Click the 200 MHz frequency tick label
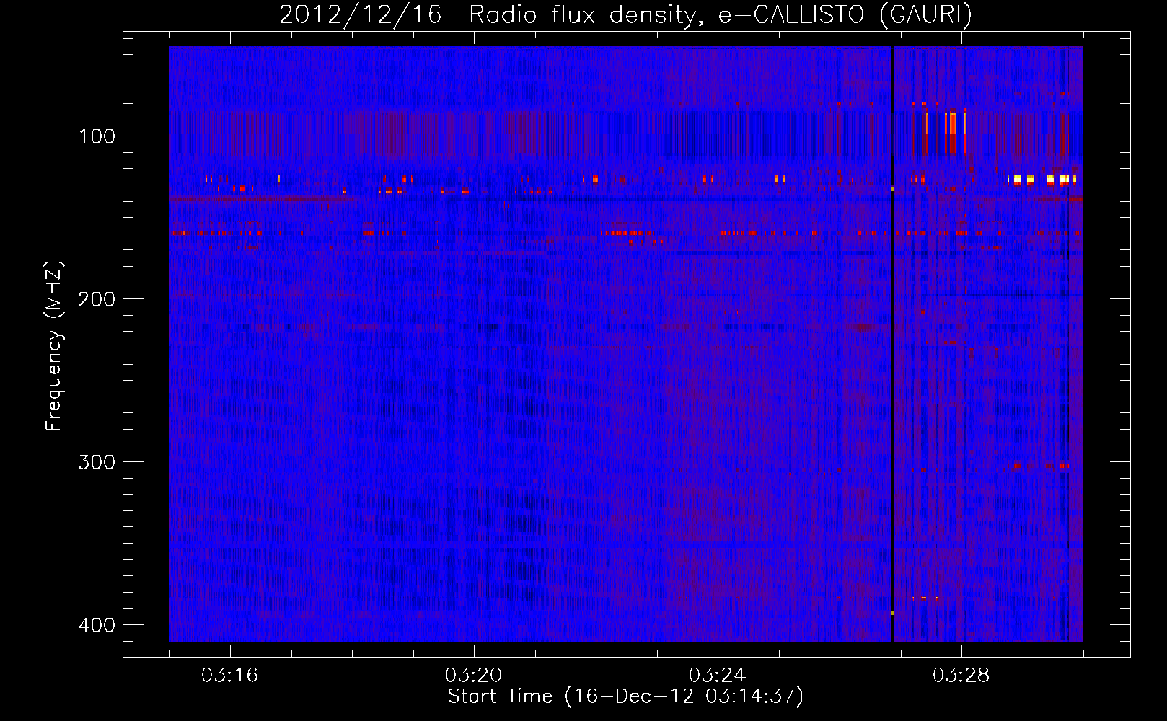The height and width of the screenshot is (721, 1167). pyautogui.click(x=96, y=299)
